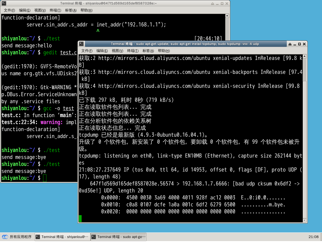Roll up the tcpdump terminal window
Screen dimensions: 322x250
pyautogui.click(x=290, y=44)
